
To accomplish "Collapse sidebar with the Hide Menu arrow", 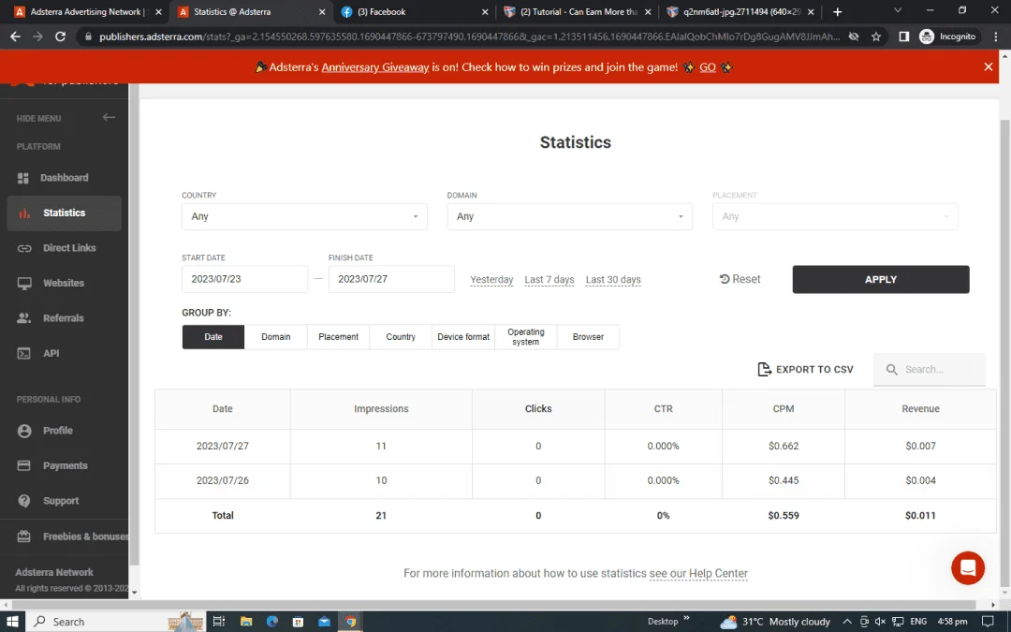I will click(109, 117).
